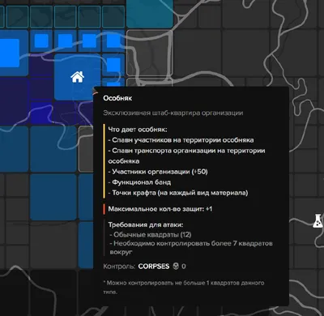The height and width of the screenshot is (316, 324).
Task: Click the 'Точки крафта' line in the tooltip
Action: point(178,193)
